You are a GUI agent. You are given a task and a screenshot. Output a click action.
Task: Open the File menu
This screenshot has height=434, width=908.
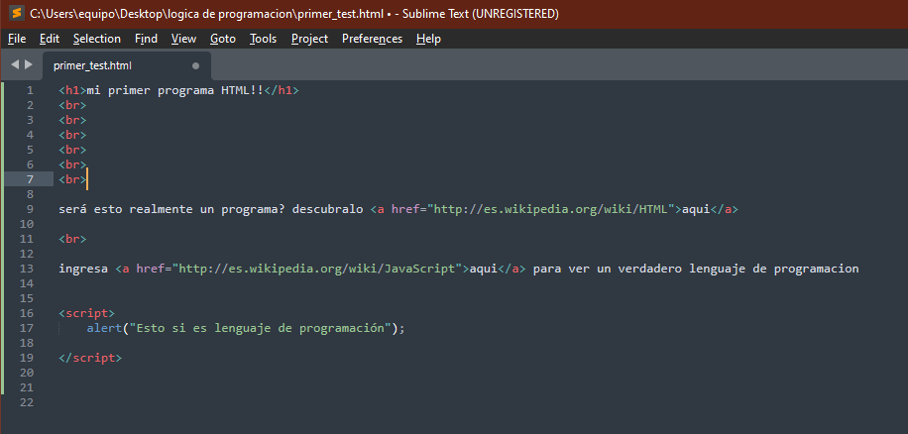tap(17, 39)
